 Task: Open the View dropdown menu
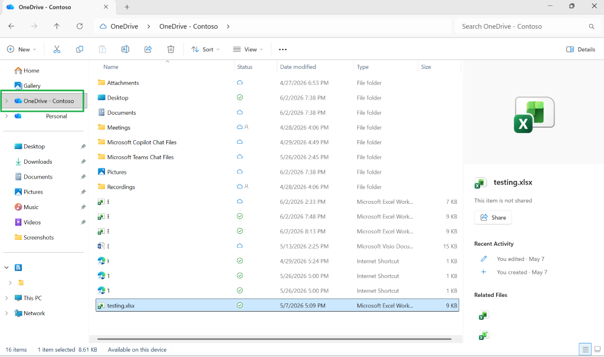click(248, 49)
